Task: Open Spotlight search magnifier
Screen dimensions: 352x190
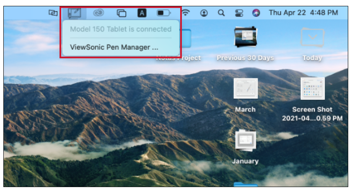Action: (221, 13)
